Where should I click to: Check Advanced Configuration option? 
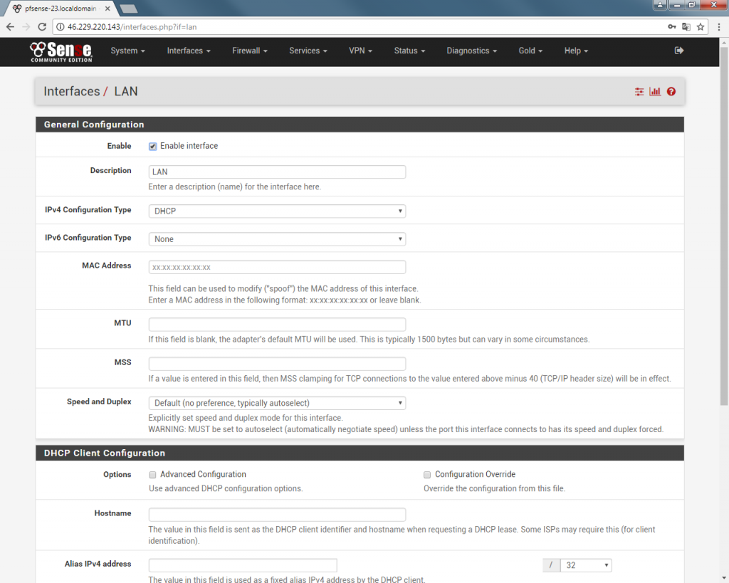point(152,475)
